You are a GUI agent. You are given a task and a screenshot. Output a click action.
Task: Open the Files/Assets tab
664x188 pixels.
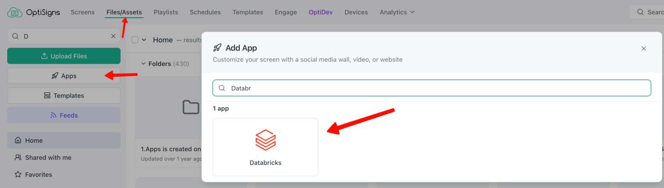(124, 12)
